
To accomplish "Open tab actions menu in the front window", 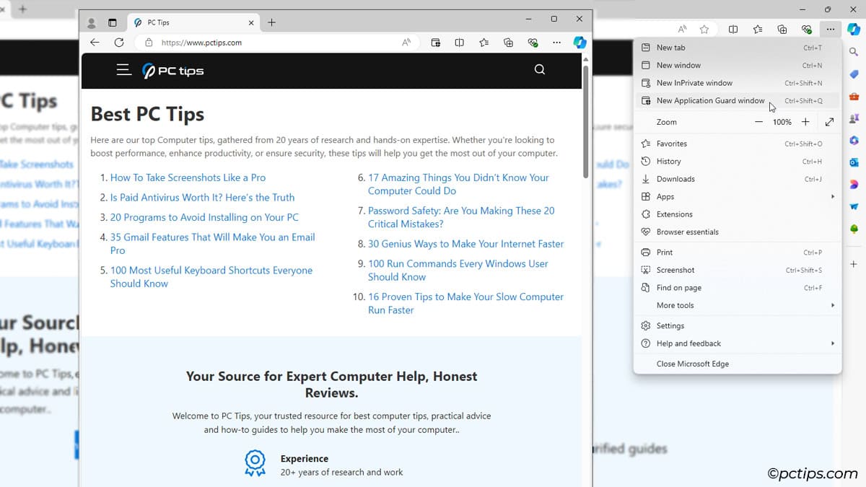I will click(x=113, y=22).
